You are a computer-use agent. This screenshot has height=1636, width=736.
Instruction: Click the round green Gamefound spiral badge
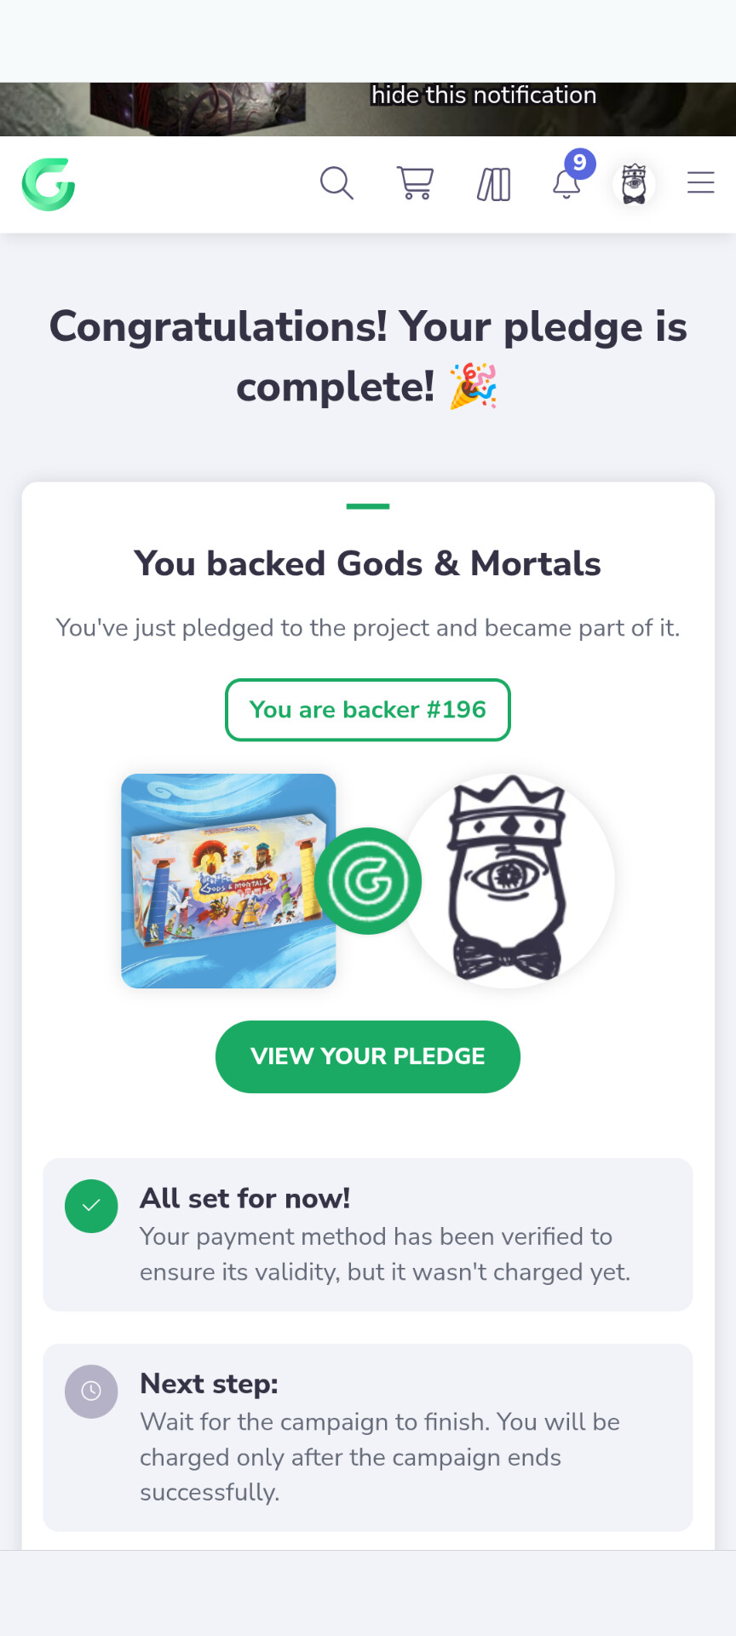pyautogui.click(x=368, y=881)
